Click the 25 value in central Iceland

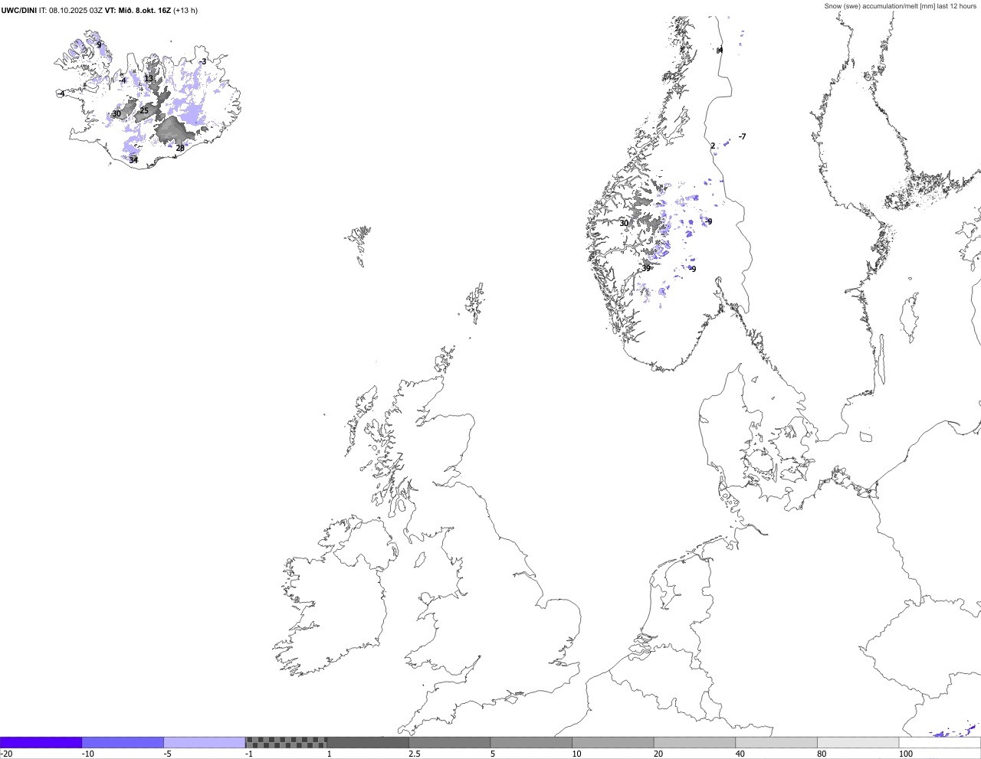[144, 111]
